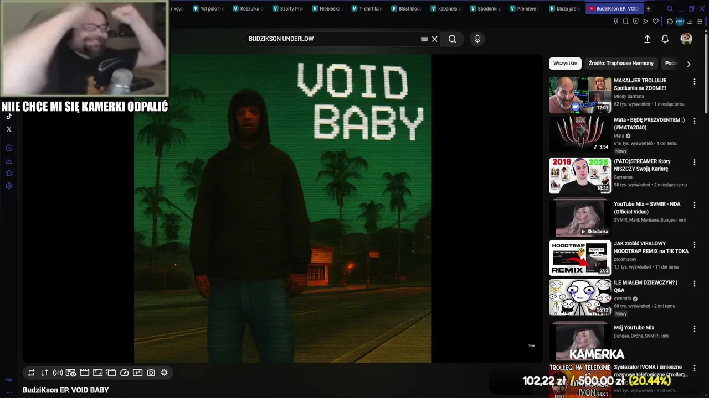709x398 pixels.
Task: Open the SVMIR NDA mix title
Action: [647, 208]
